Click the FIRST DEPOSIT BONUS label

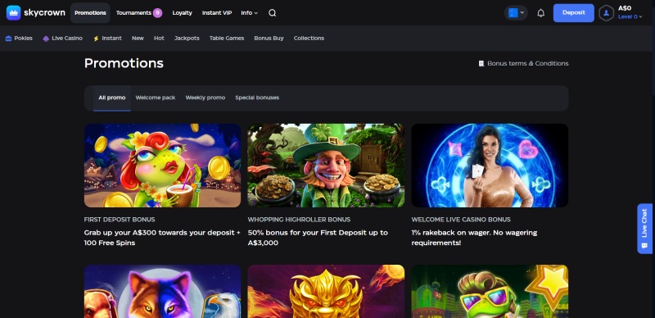(x=120, y=220)
